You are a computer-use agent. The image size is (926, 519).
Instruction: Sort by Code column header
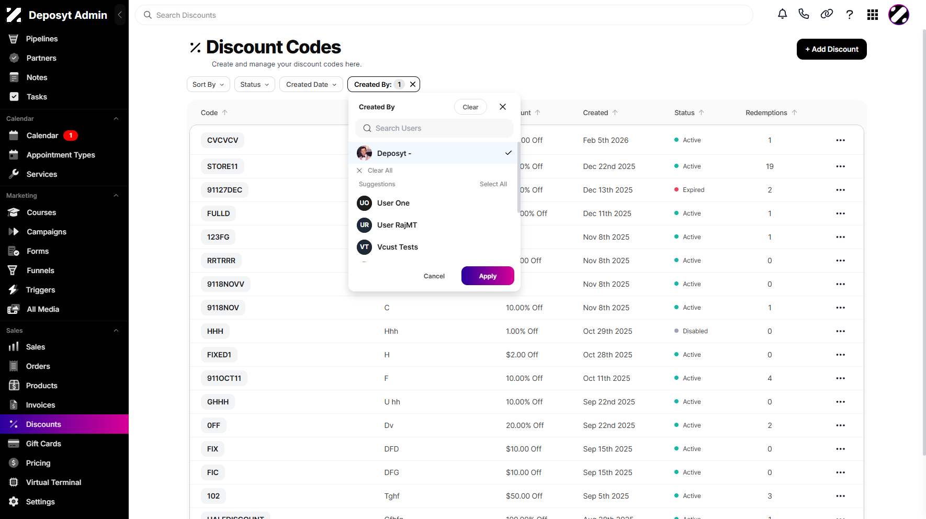click(x=214, y=112)
